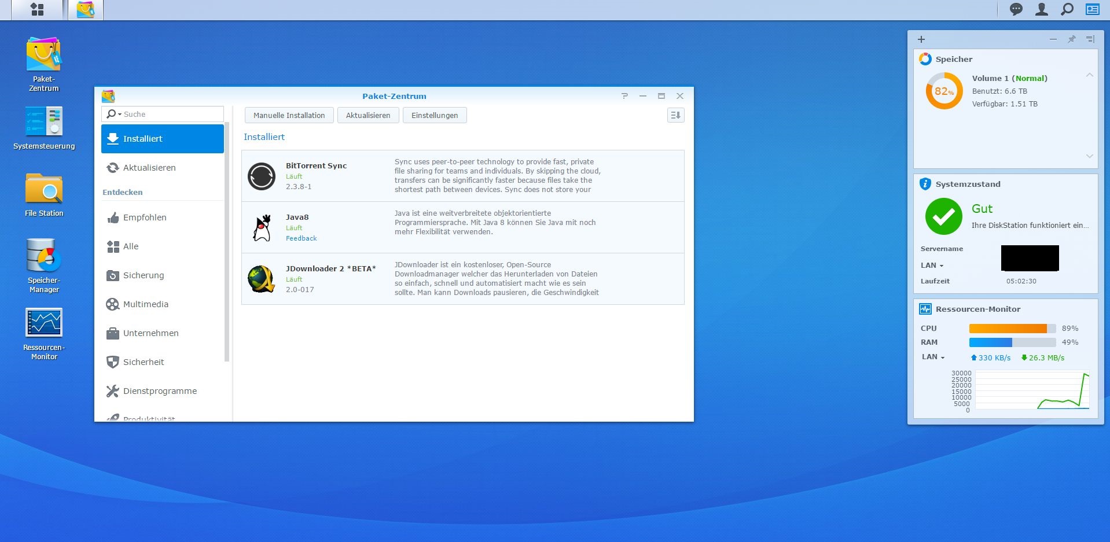Click the sidebar category scrollbar
The height and width of the screenshot is (542, 1110).
click(x=227, y=242)
